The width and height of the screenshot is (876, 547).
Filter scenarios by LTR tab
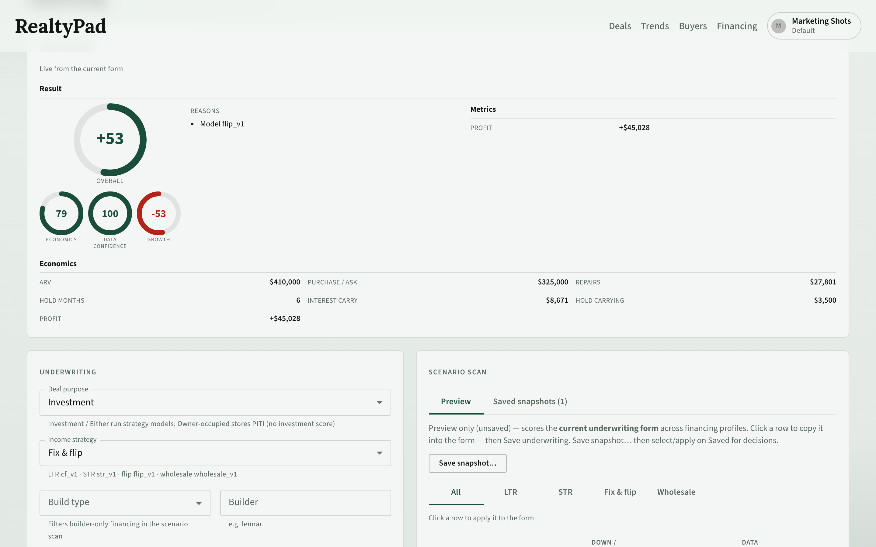tap(510, 492)
